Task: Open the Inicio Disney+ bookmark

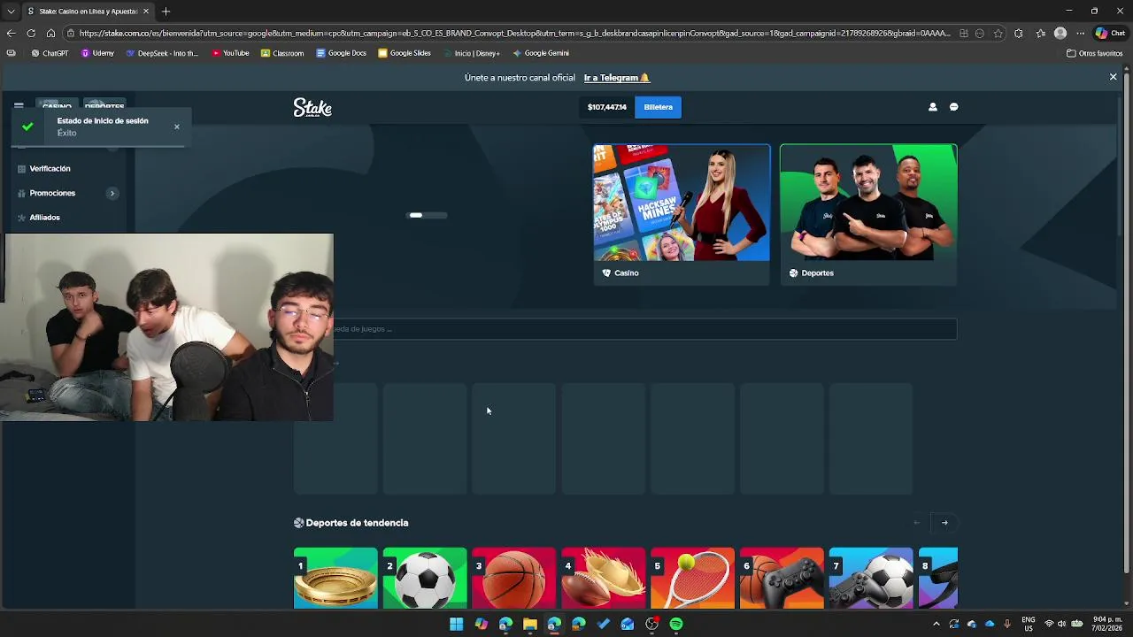Action: (x=472, y=53)
